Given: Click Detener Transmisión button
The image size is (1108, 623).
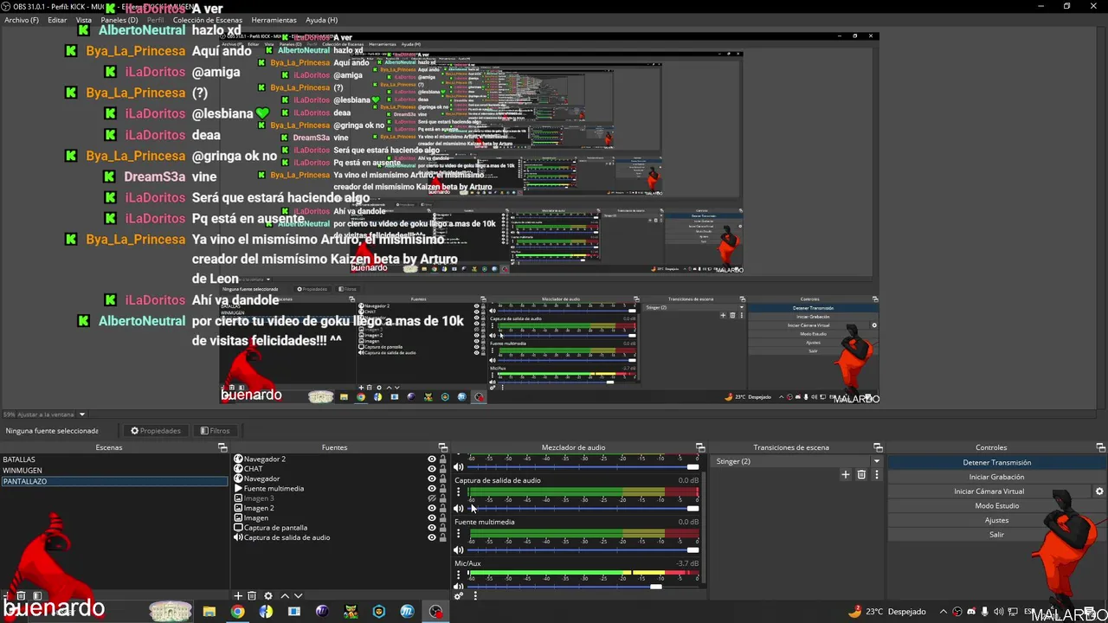Looking at the screenshot, I should click(x=996, y=462).
